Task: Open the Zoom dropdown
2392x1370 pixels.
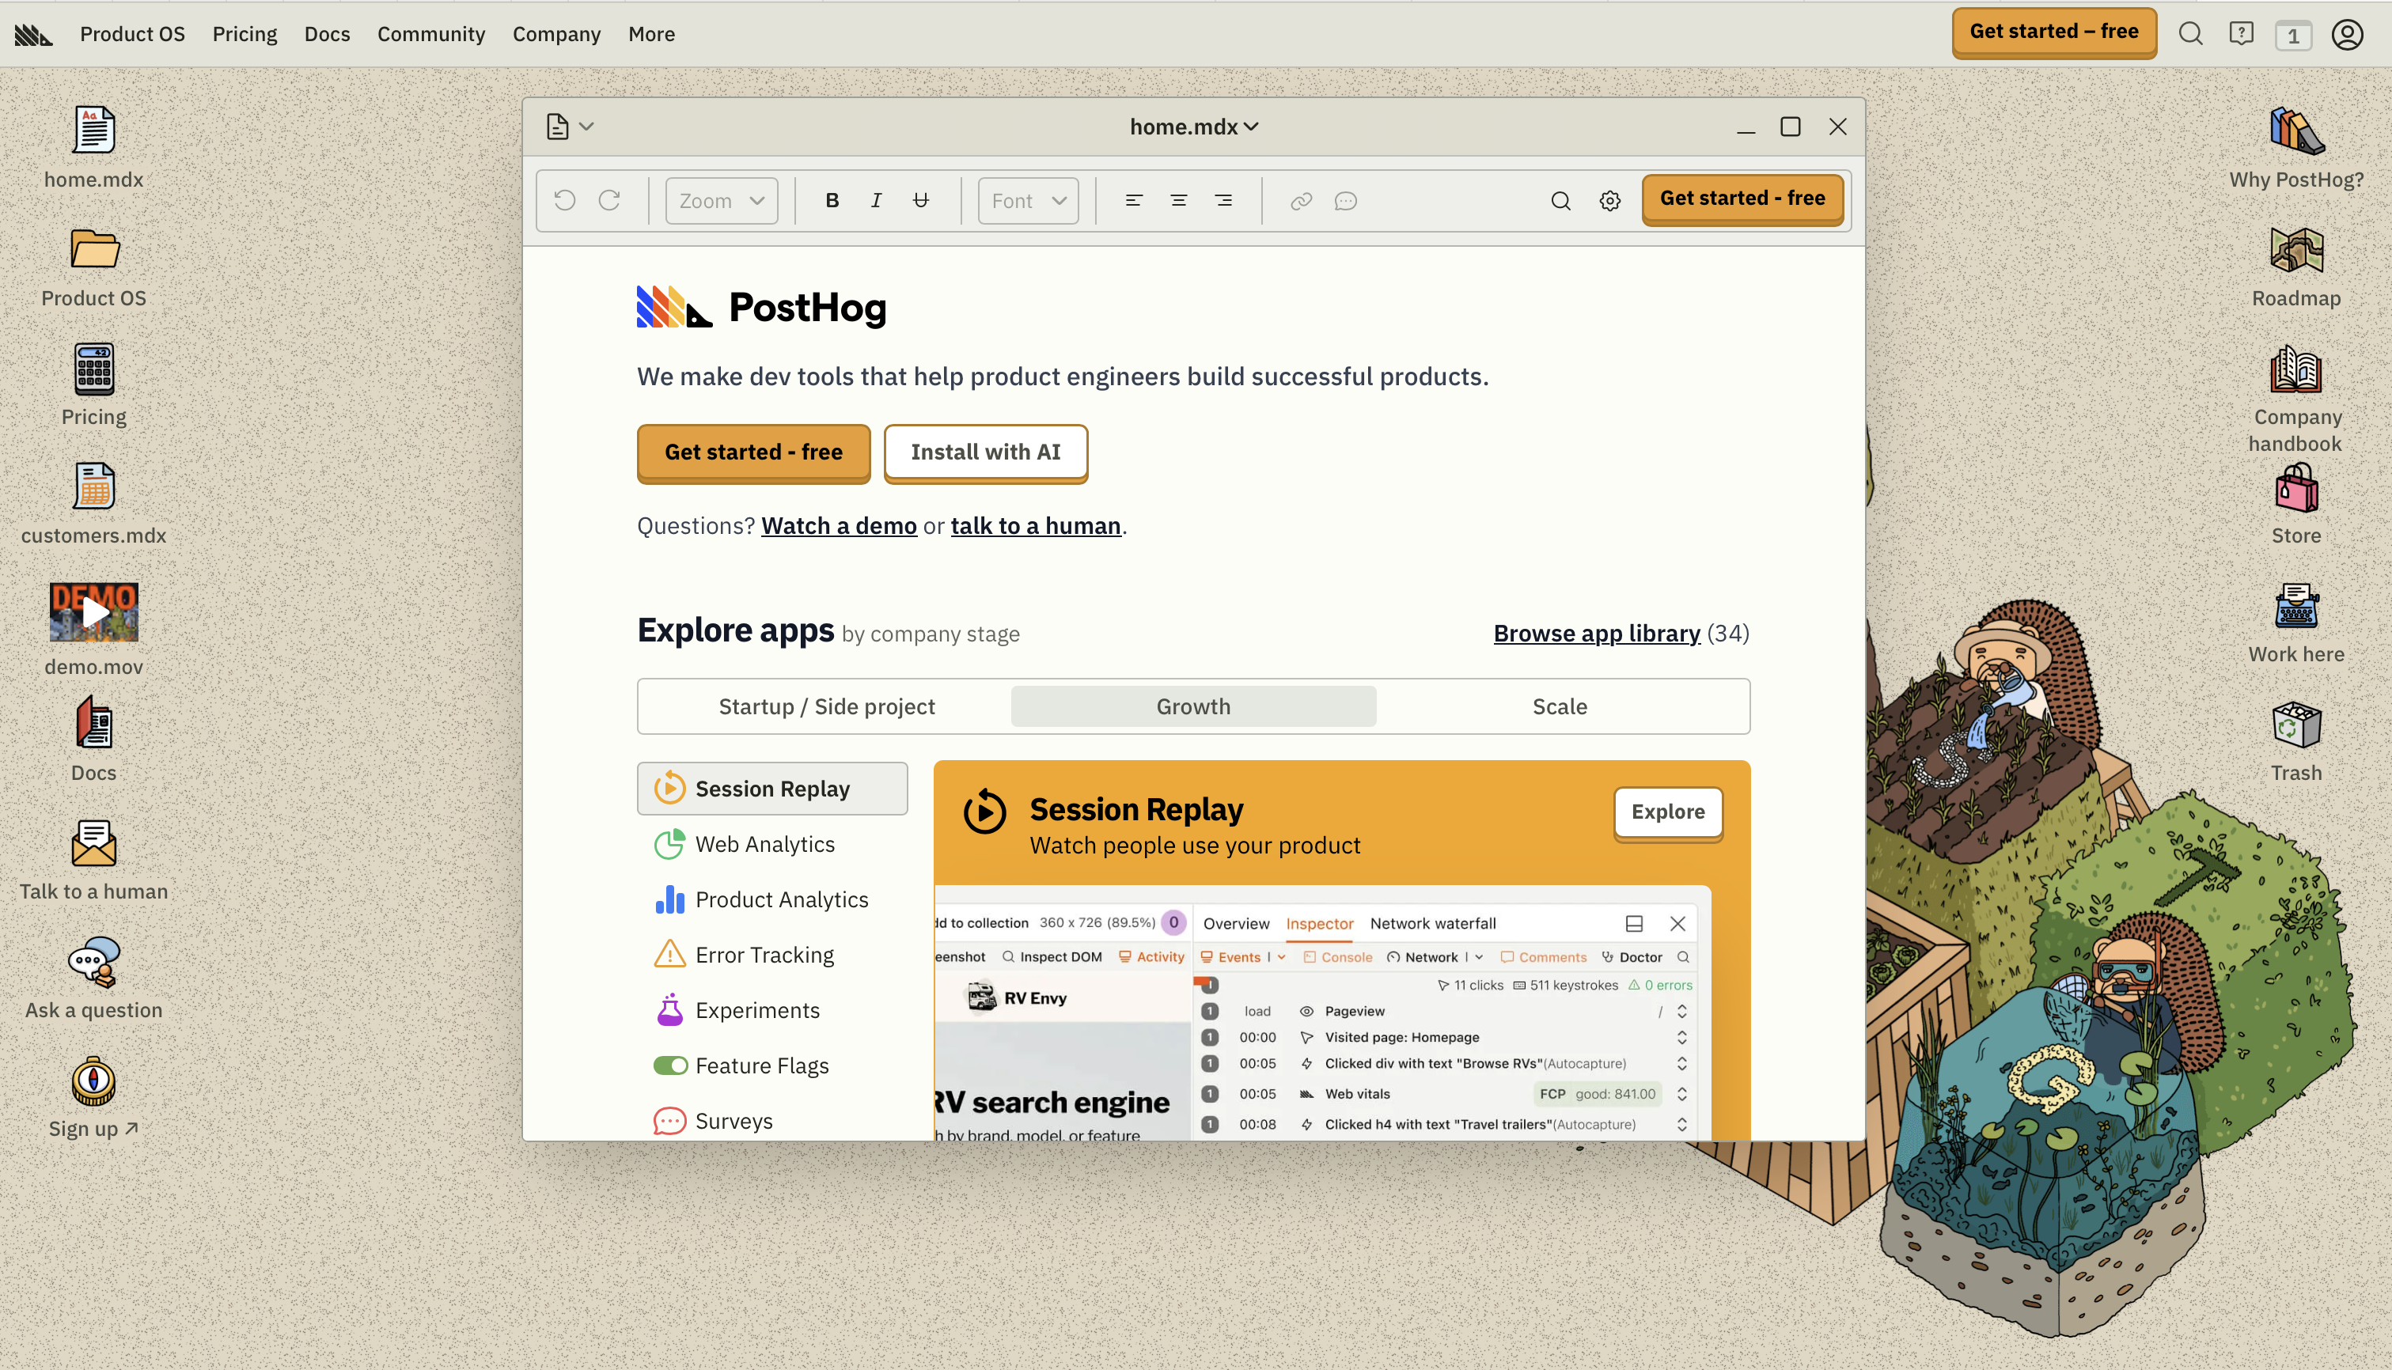Action: [x=721, y=200]
